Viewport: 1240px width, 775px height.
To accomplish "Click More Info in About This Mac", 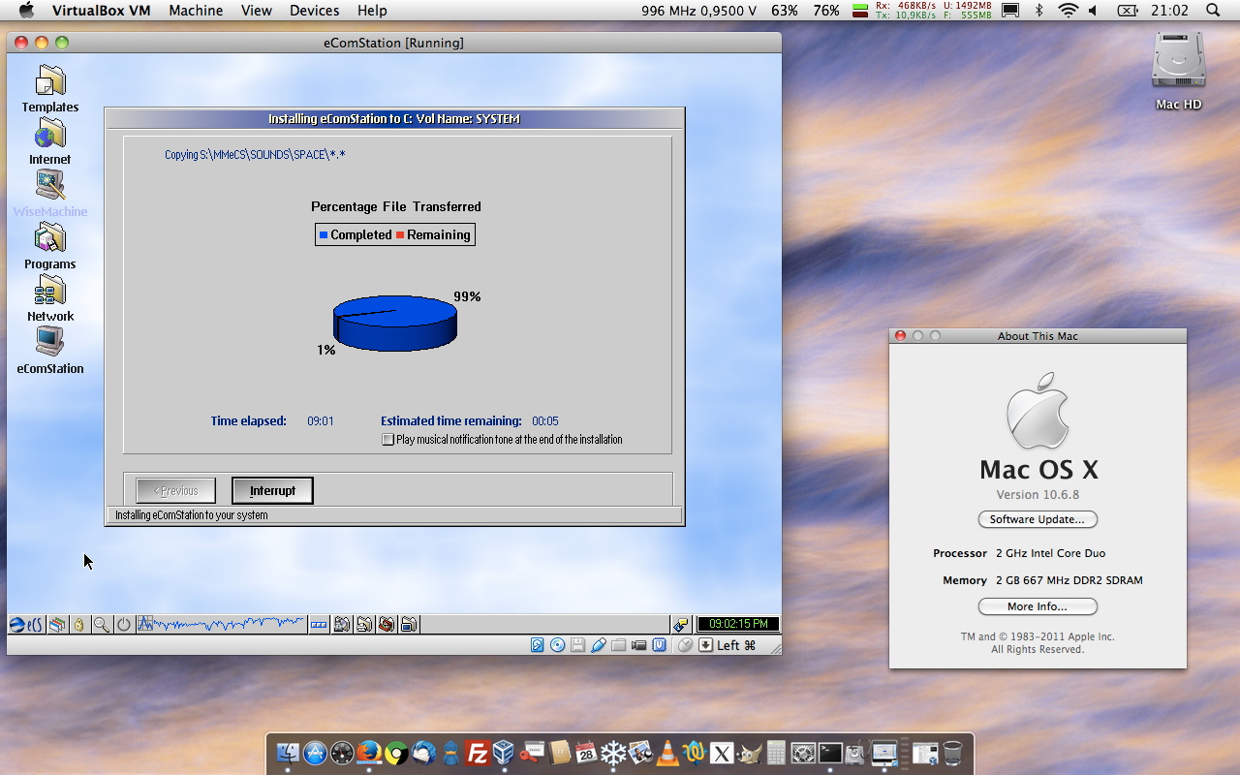I will click(x=1038, y=606).
